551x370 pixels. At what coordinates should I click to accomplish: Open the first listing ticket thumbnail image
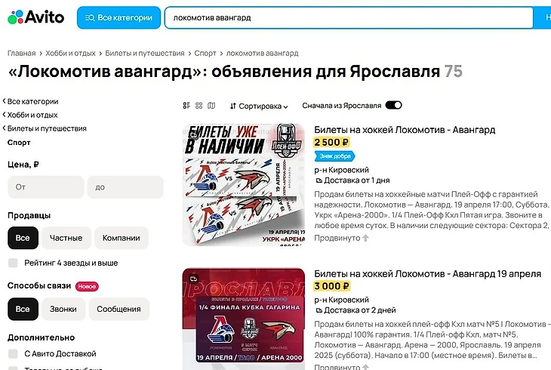point(244,185)
